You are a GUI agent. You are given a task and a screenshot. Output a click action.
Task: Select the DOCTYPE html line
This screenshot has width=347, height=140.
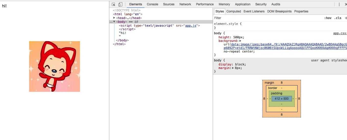pos(127,10)
